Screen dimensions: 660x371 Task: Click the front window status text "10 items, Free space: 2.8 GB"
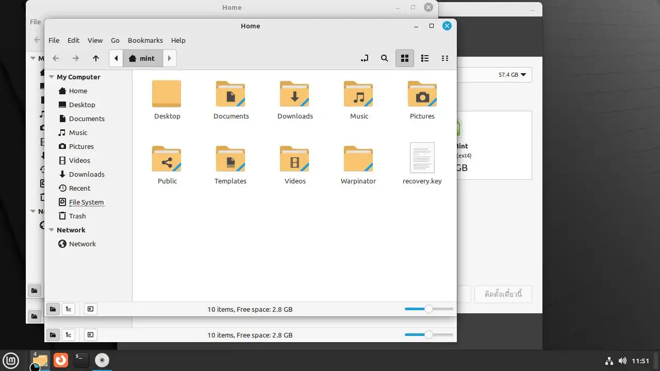point(250,309)
